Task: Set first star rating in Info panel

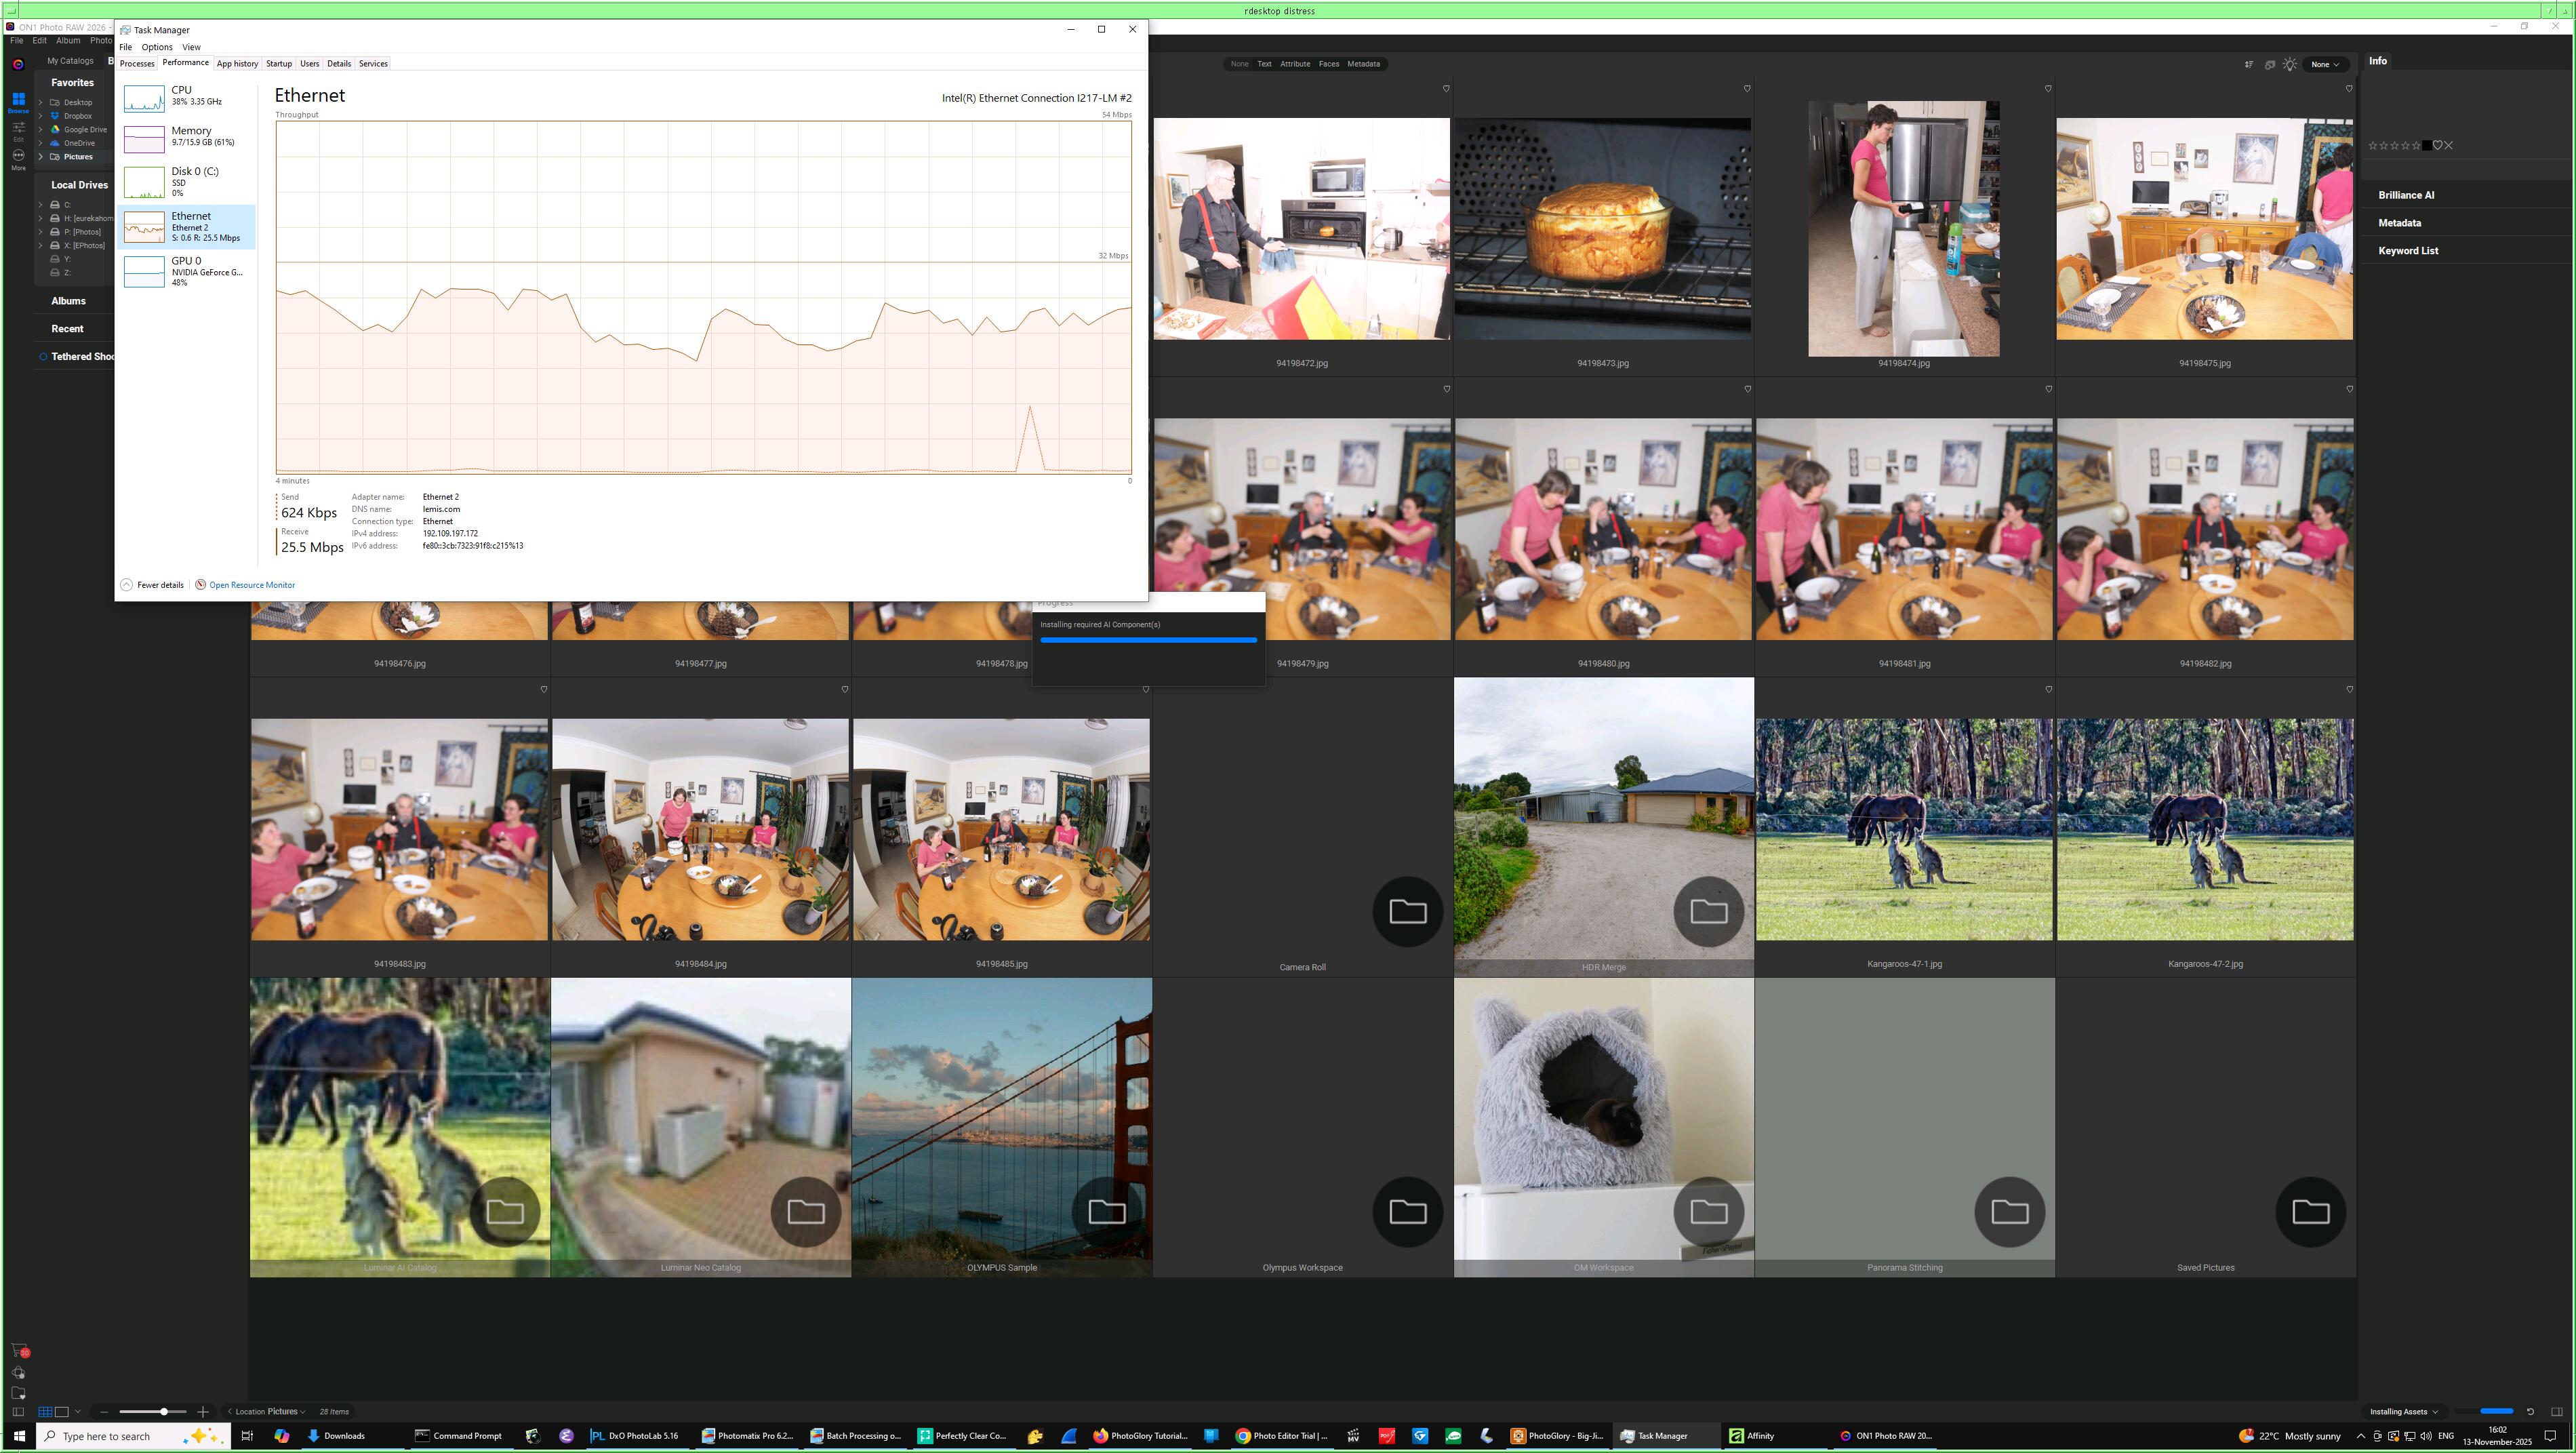Action: (x=2373, y=146)
